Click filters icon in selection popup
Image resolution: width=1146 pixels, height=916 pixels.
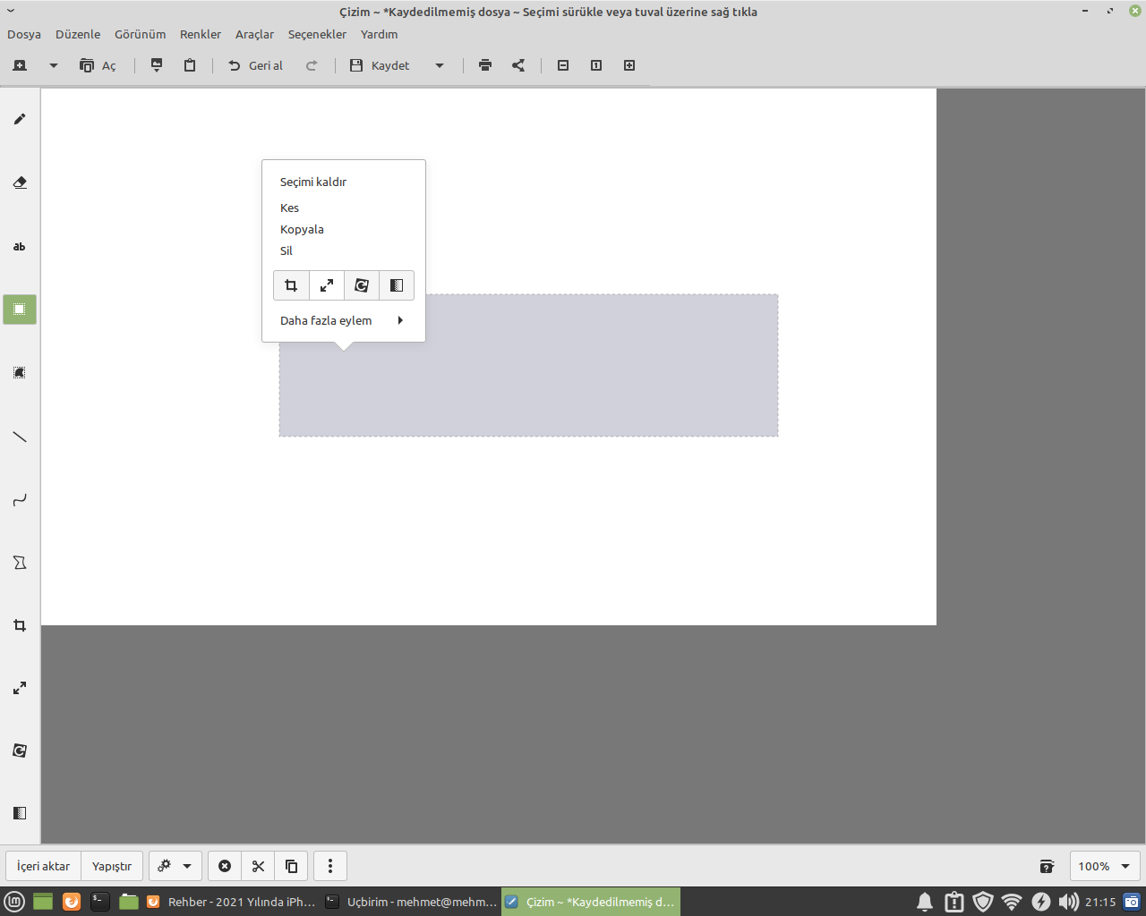point(397,285)
